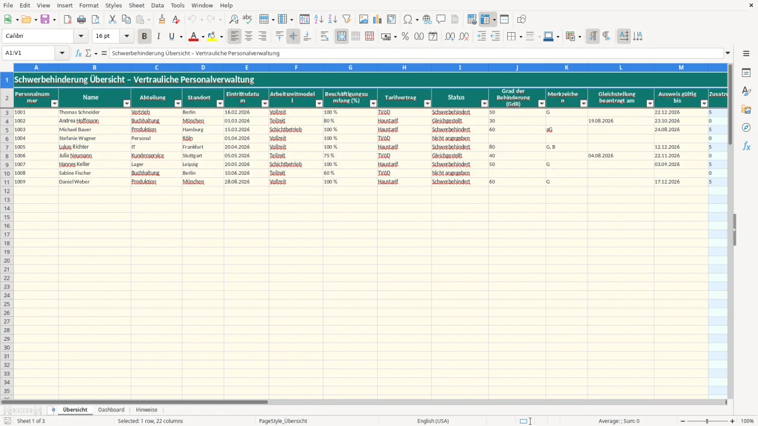Screen dimensions: 758x426
Task: Toggle Align Right
Action: tap(263, 37)
